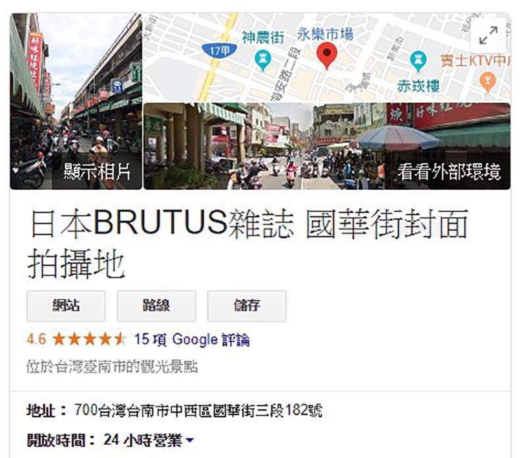
Task: Click the 網站 button
Action: 67,306
